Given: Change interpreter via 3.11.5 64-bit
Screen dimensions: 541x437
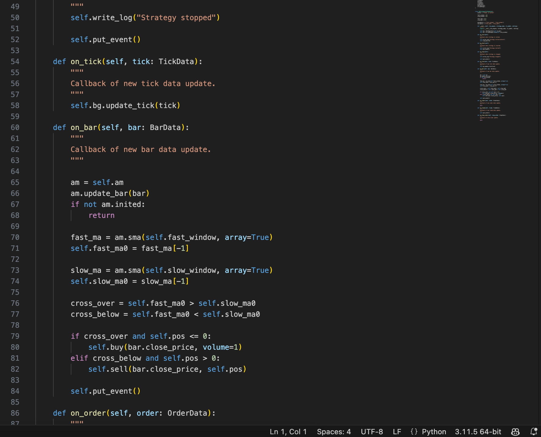Looking at the screenshot, I should pos(478,432).
